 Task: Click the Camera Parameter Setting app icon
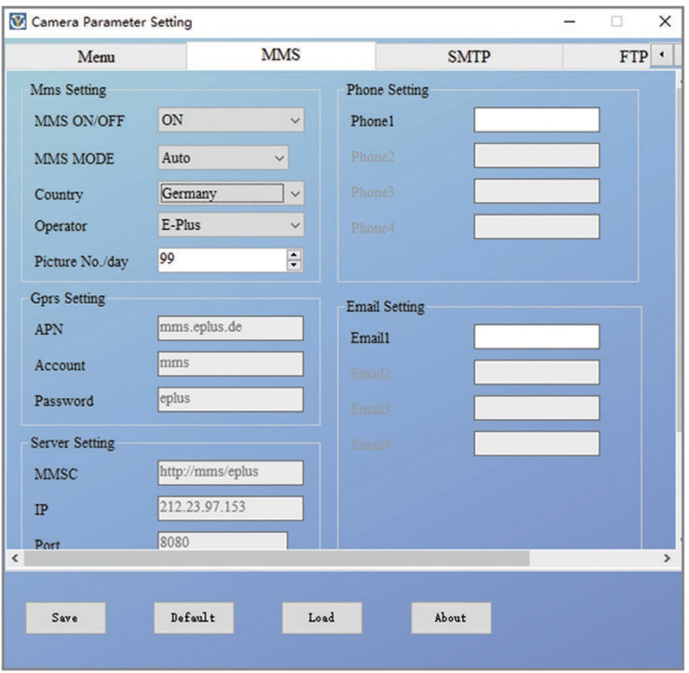point(19,23)
